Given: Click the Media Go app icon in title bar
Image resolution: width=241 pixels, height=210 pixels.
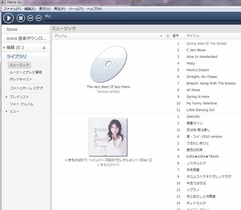Looking at the screenshot, I should click(x=4, y=2).
